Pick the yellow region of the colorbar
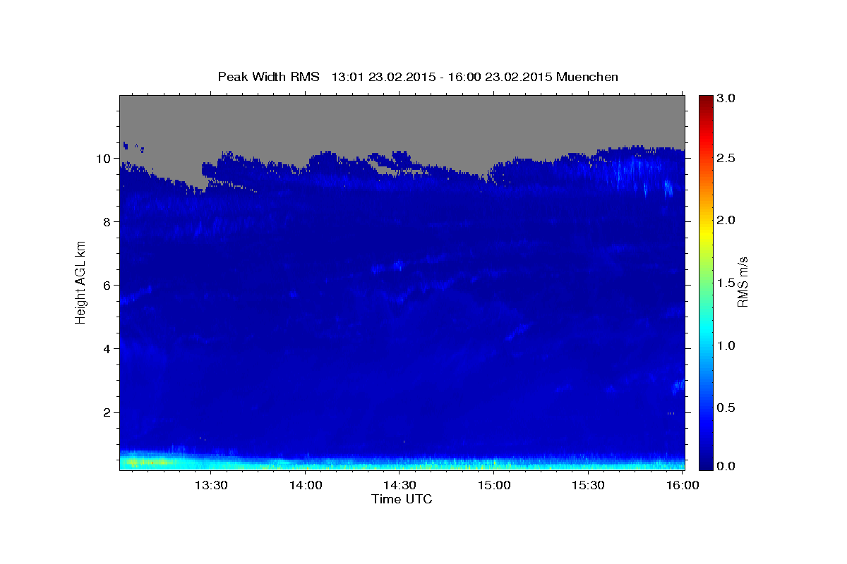This screenshot has height=564, width=847. (705, 231)
